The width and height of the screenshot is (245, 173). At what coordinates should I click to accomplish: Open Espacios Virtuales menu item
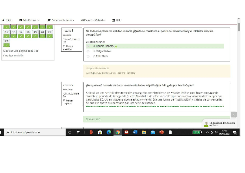point(93,20)
